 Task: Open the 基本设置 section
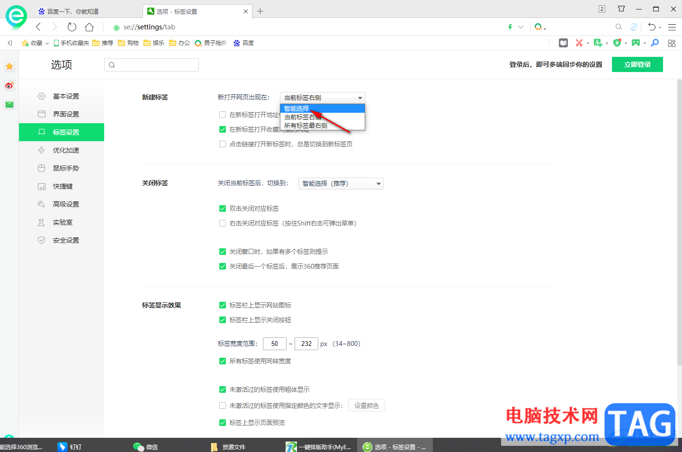(62, 96)
